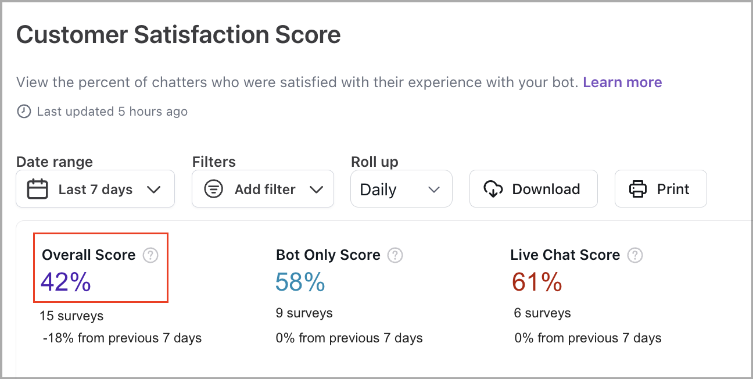Image resolution: width=753 pixels, height=379 pixels.
Task: Click the 58% Bot Only Score value
Action: 300,282
